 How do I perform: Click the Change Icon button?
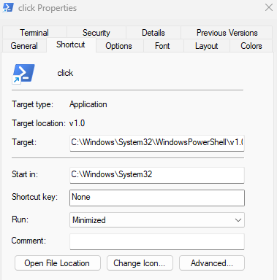[140, 263]
